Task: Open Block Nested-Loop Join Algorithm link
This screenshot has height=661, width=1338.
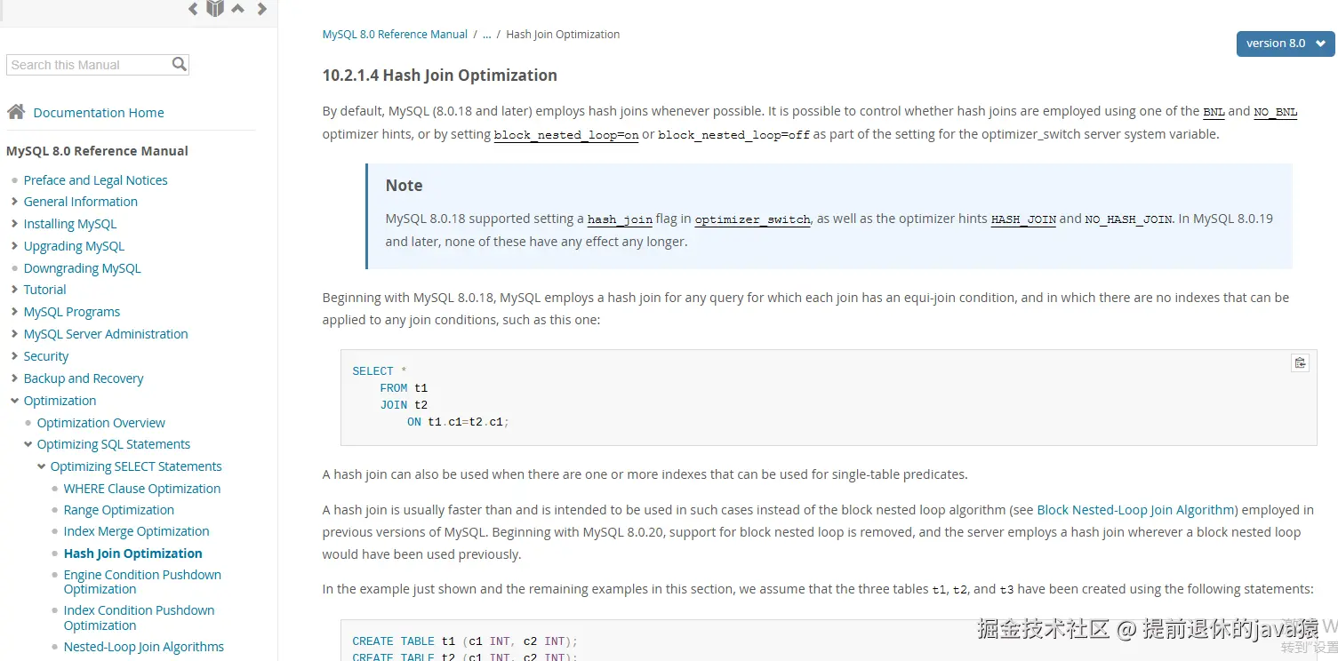Action: click(1134, 510)
